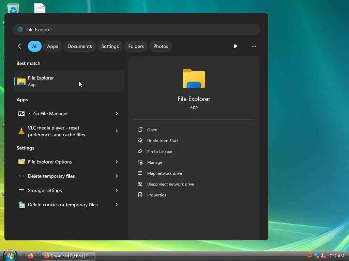The image size is (349, 261).
Task: Switch to the Settings filter tab
Action: pos(110,46)
